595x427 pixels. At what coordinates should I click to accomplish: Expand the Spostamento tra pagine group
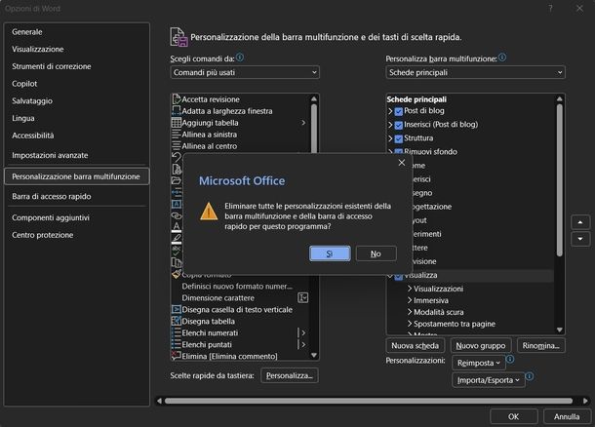(x=410, y=324)
